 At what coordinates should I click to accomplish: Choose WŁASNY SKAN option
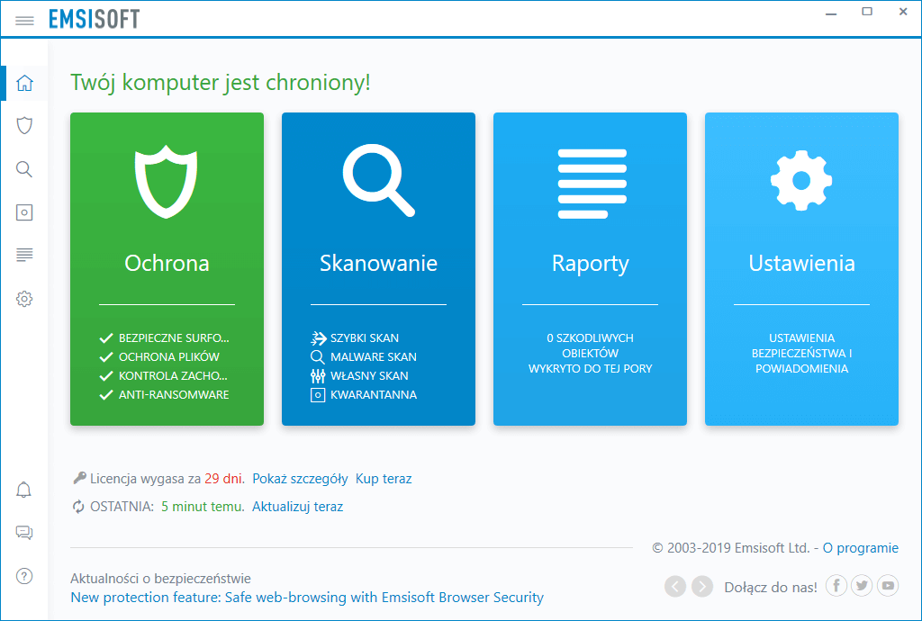point(369,375)
